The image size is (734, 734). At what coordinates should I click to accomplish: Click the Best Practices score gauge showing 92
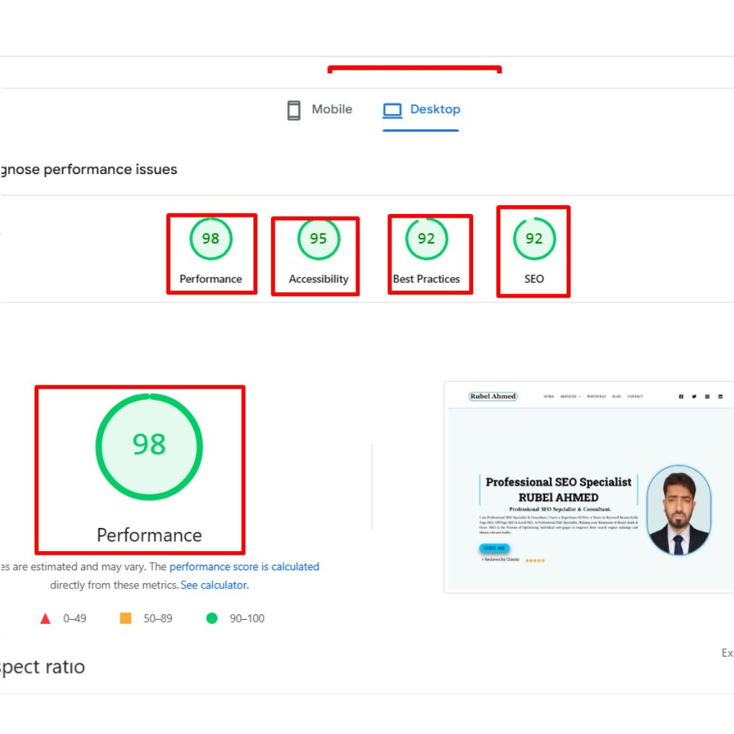(x=426, y=239)
